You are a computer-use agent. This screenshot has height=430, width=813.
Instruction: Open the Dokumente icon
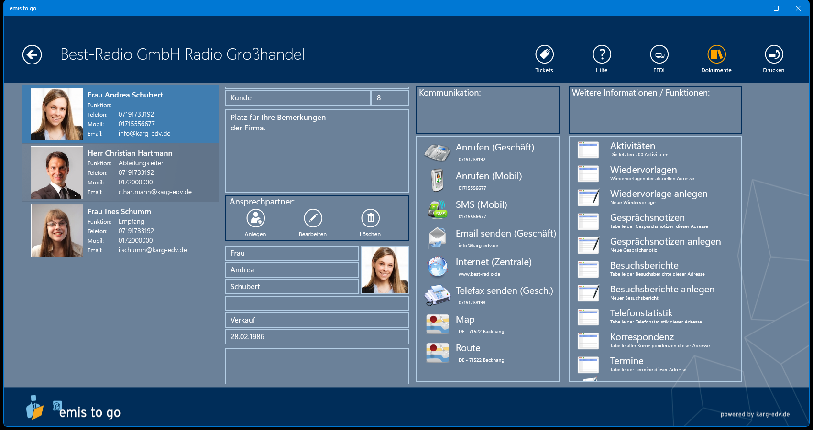[716, 54]
